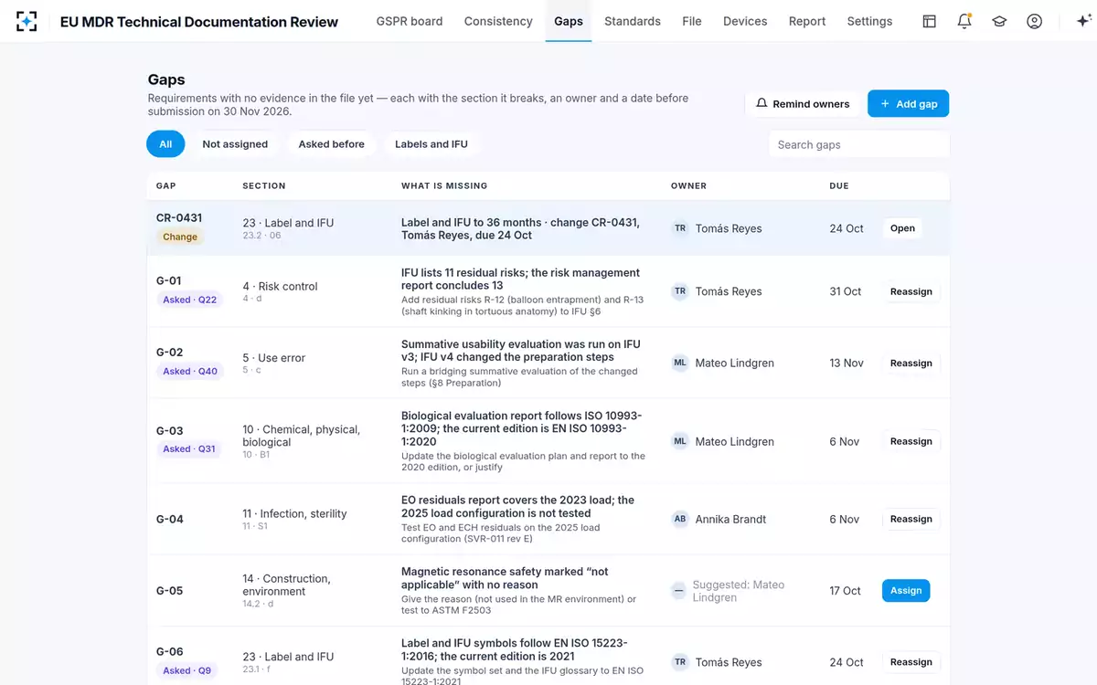
Task: Reassign gap G-03
Action: [x=911, y=441]
